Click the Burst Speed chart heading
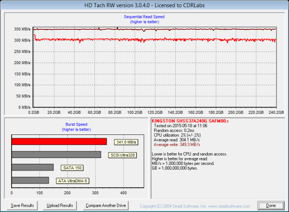This screenshot has width=289, height=212. point(77,124)
